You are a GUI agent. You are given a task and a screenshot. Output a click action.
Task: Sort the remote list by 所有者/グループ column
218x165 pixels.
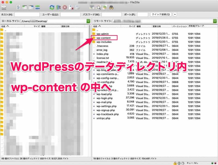coord(196,26)
